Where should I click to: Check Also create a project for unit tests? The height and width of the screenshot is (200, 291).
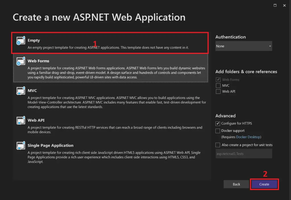[x=218, y=145]
